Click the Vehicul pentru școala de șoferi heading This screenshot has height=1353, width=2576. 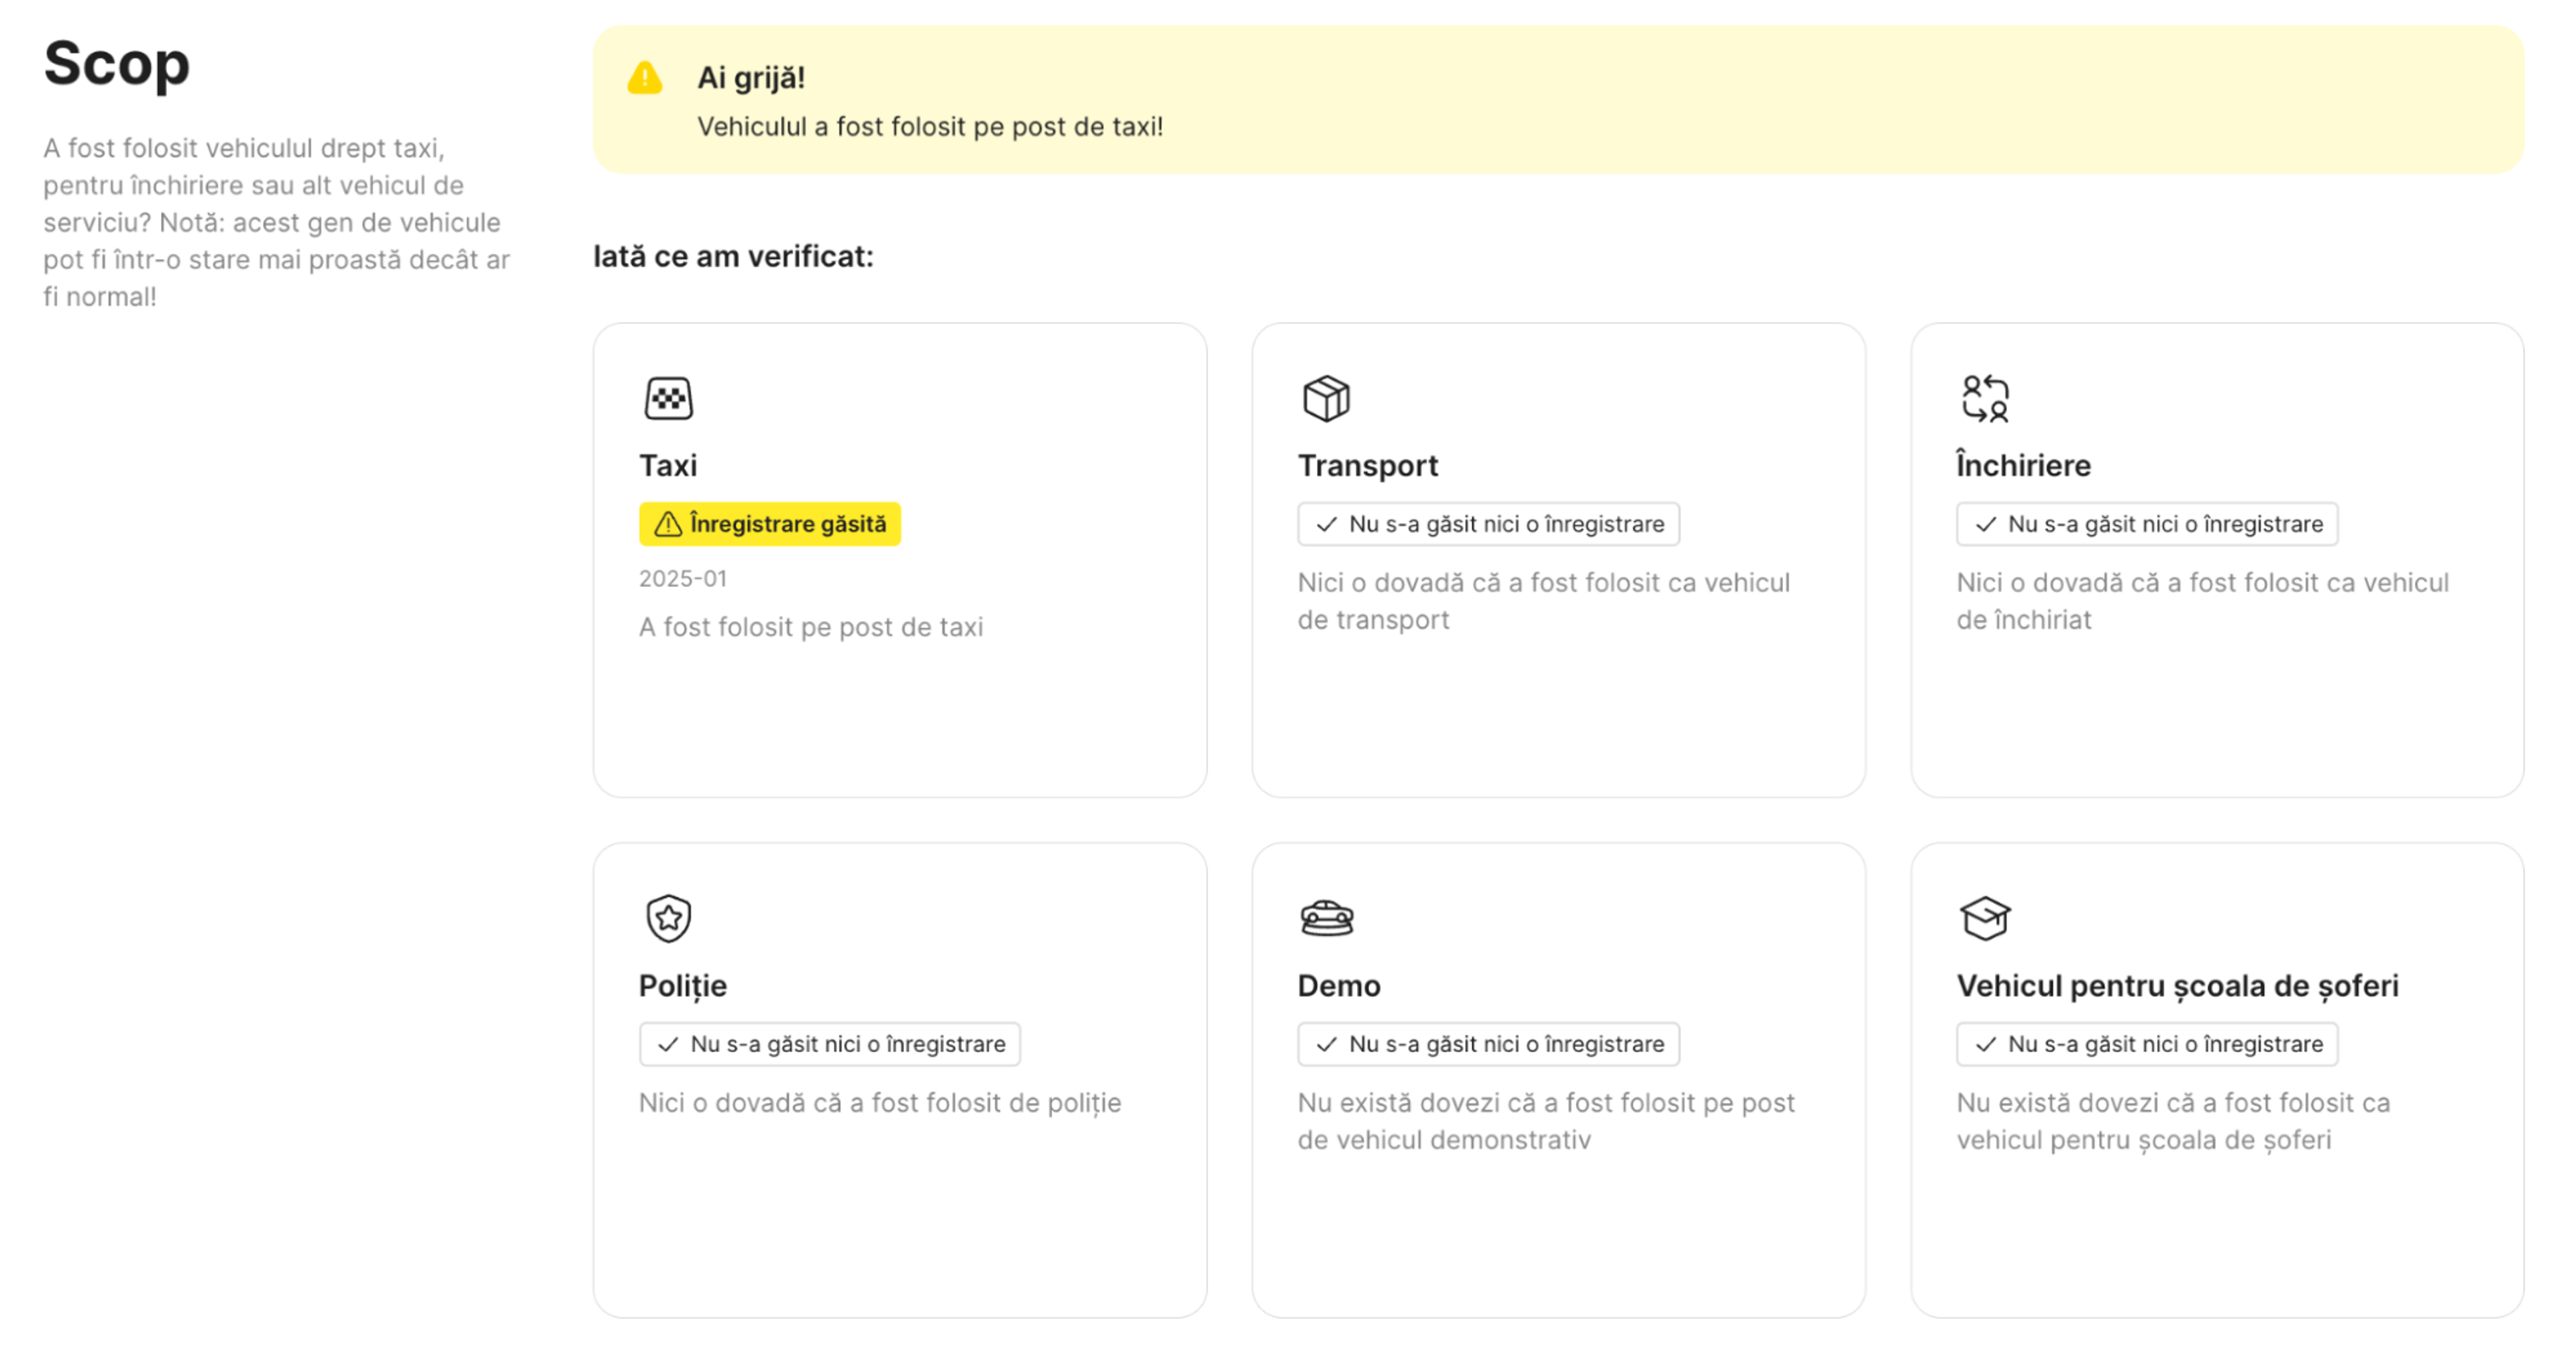[x=2177, y=986]
